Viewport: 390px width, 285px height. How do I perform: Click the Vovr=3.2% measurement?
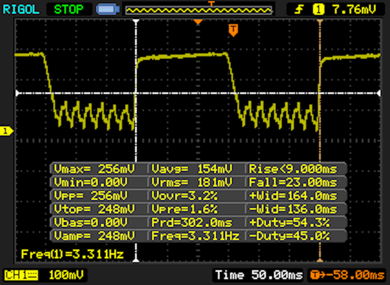click(184, 196)
